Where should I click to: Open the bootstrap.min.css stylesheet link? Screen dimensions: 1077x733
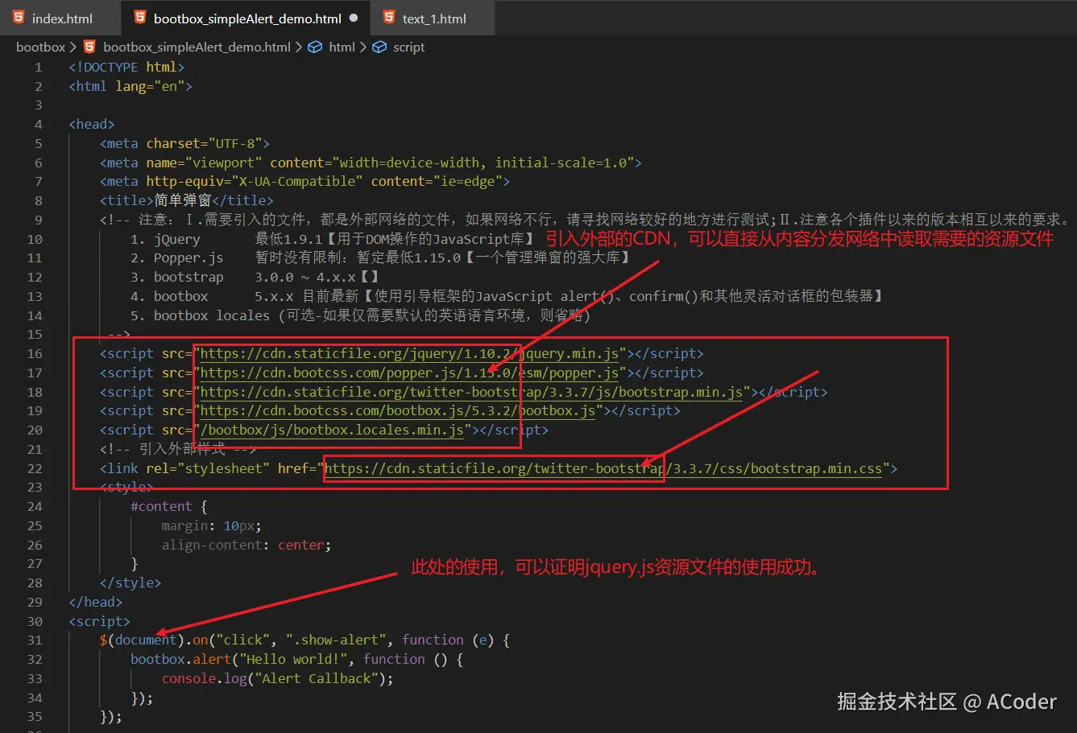(603, 468)
